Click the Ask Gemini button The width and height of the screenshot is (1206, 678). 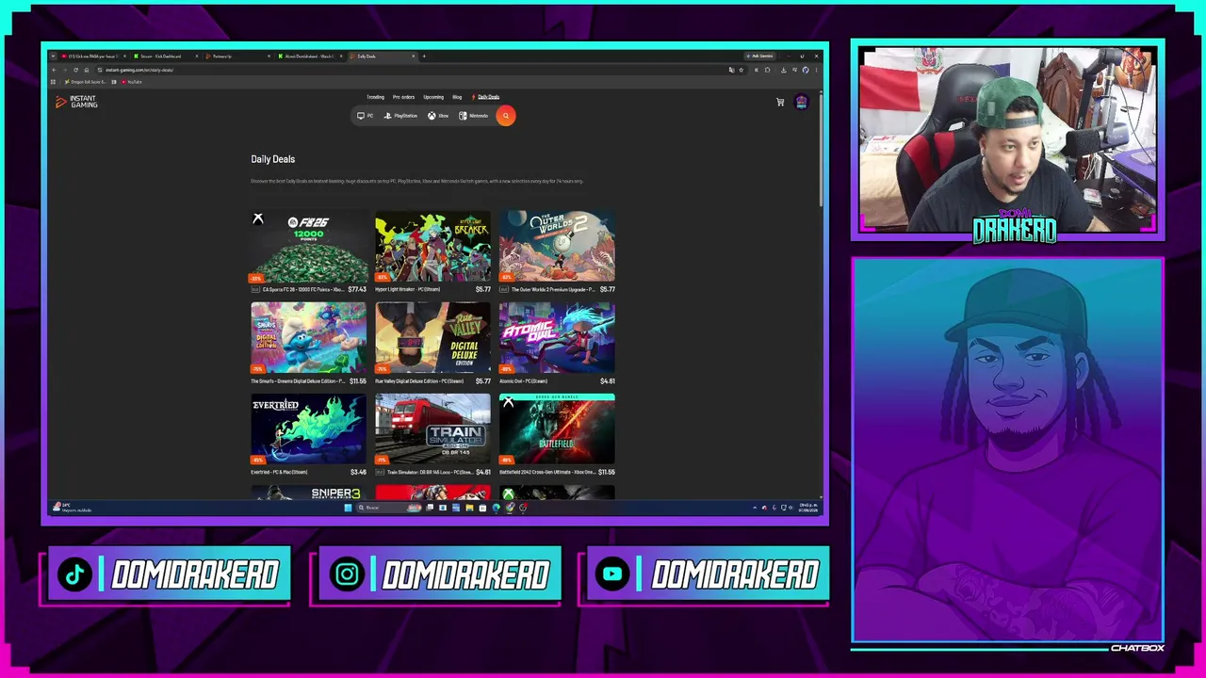759,56
